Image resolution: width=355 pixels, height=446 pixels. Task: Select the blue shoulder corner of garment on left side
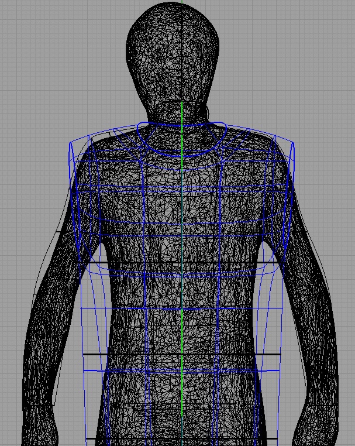70,143
